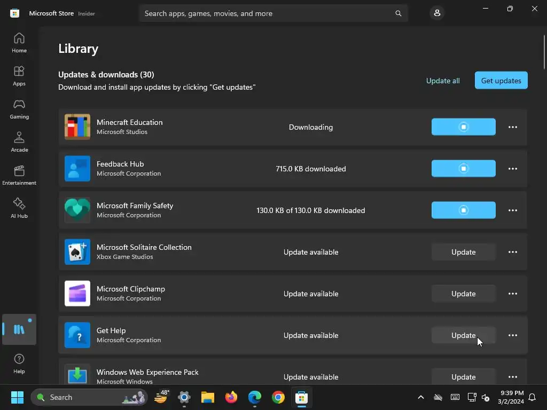This screenshot has width=547, height=410.
Task: Focus the Store search field
Action: 273,13
